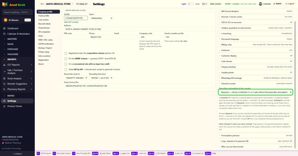Viewport: 298px width, 156px height.
Task: Click the Phone number field
Action: click(101, 37)
